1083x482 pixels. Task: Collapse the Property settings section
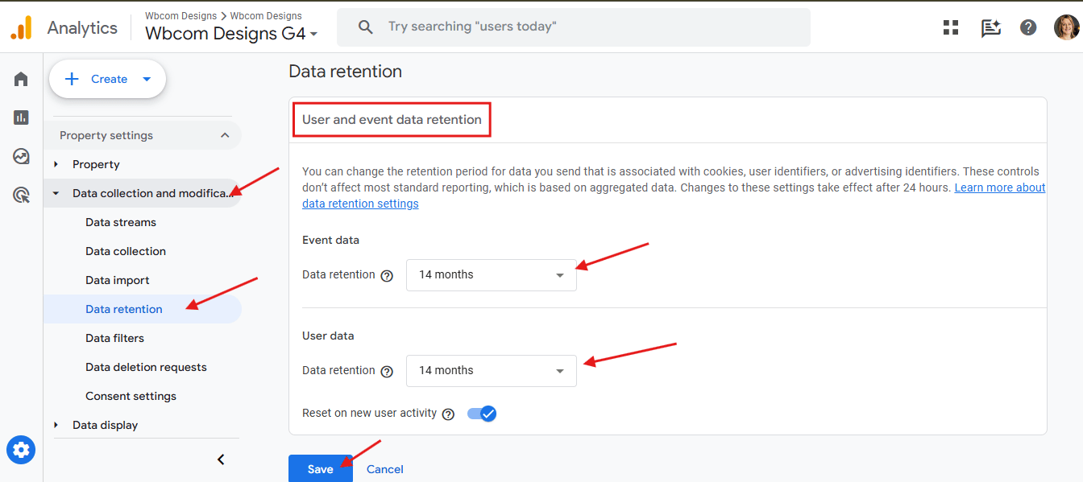click(225, 135)
